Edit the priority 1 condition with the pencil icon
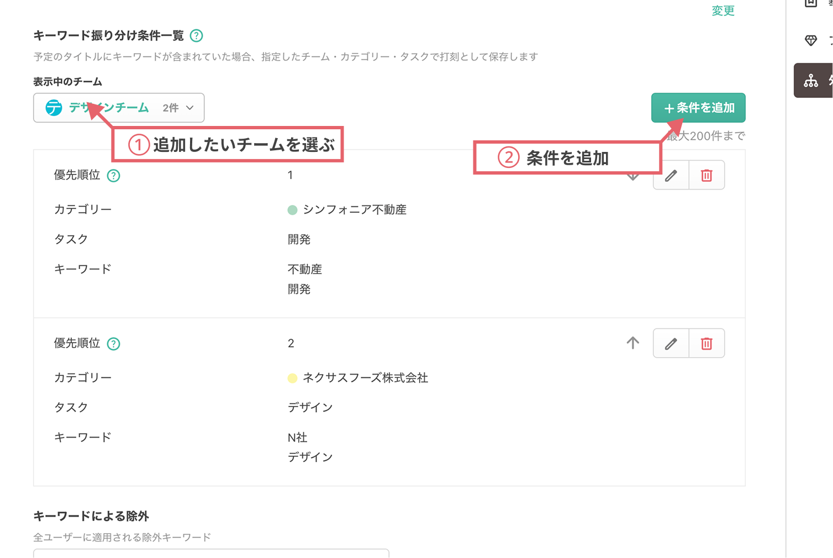 (671, 175)
